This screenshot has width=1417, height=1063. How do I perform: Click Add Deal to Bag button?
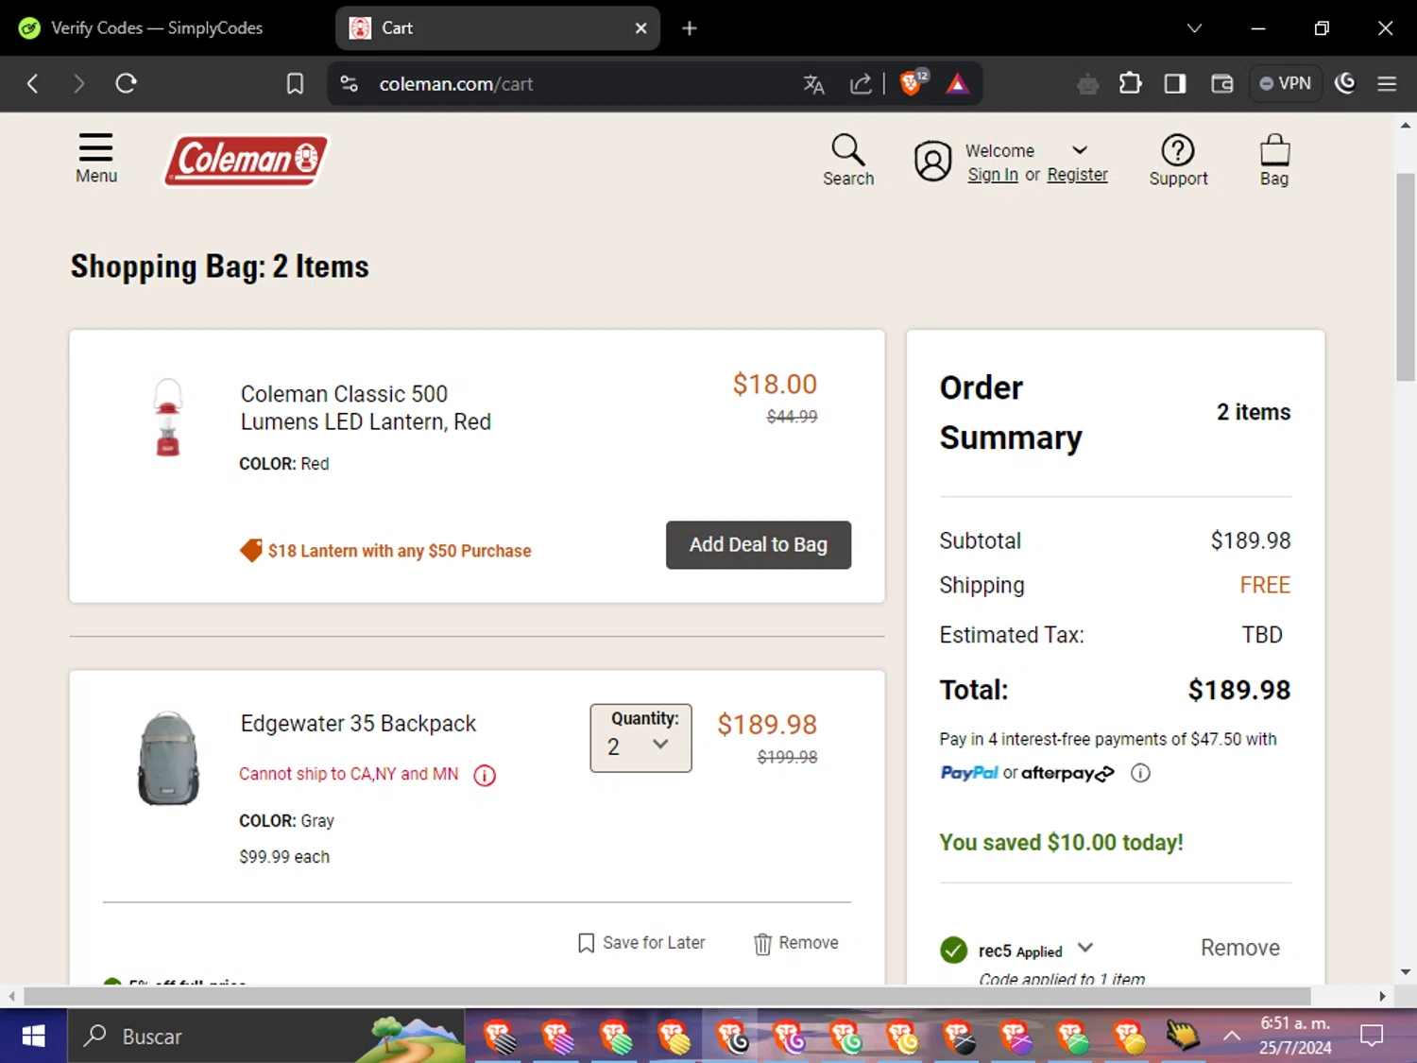[759, 545]
